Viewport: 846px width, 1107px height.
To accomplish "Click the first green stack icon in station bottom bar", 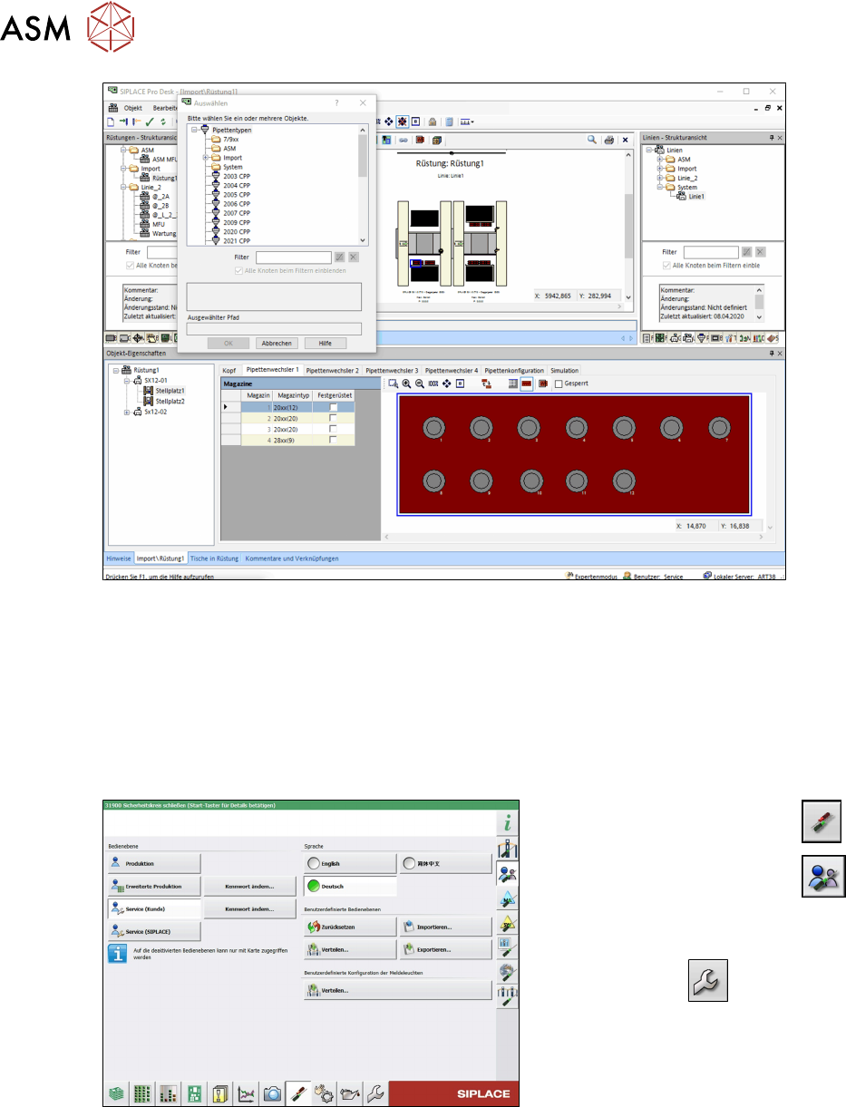I will (x=115, y=1092).
